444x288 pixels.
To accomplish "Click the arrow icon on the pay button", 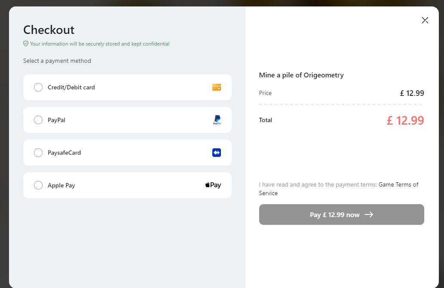I will point(369,214).
